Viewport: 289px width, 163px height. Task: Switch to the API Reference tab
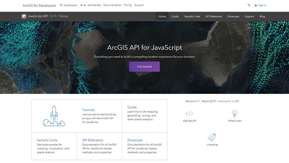(214, 16)
